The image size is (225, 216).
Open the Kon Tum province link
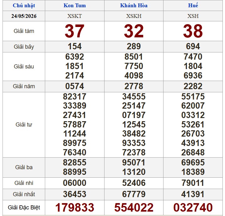tap(75, 5)
